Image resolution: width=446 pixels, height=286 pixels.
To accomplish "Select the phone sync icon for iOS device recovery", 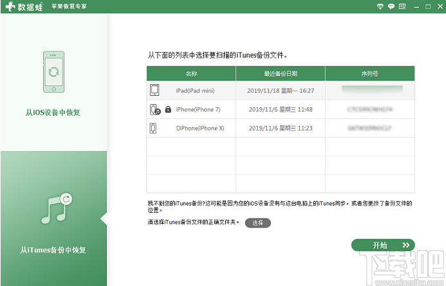I will tap(53, 72).
